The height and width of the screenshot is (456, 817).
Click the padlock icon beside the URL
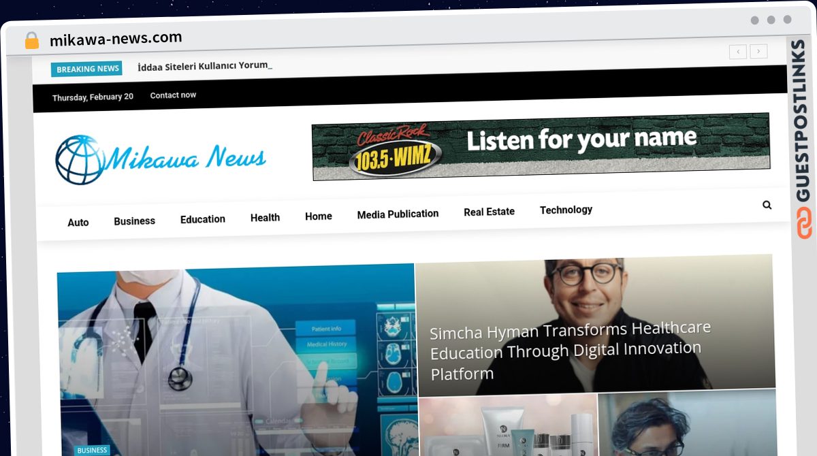(32, 41)
